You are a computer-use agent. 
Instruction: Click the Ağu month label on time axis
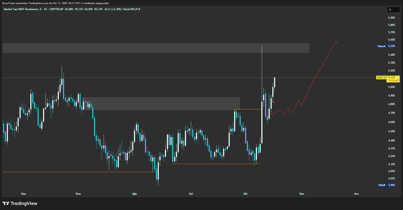(x=135, y=194)
